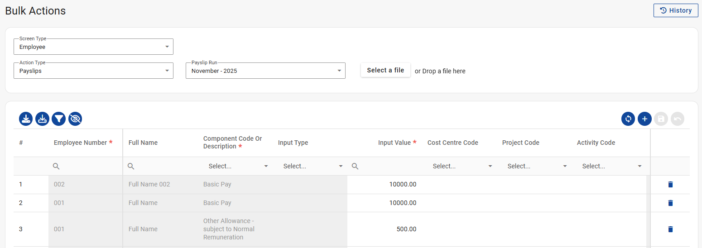This screenshot has width=702, height=248.
Task: Click the outlined-tray download icon
Action: pyautogui.click(x=42, y=119)
